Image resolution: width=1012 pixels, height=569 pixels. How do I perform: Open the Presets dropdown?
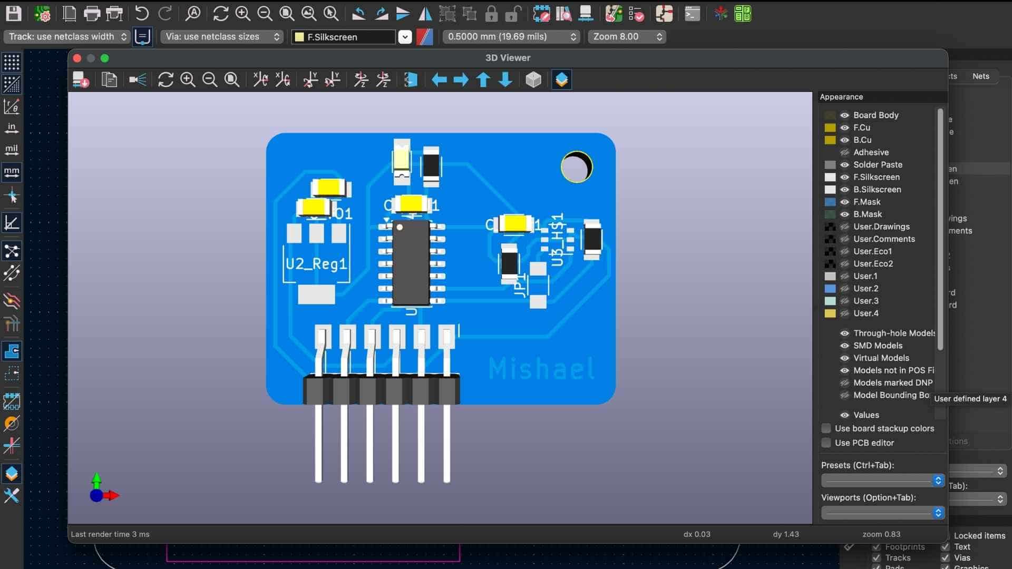pyautogui.click(x=882, y=480)
